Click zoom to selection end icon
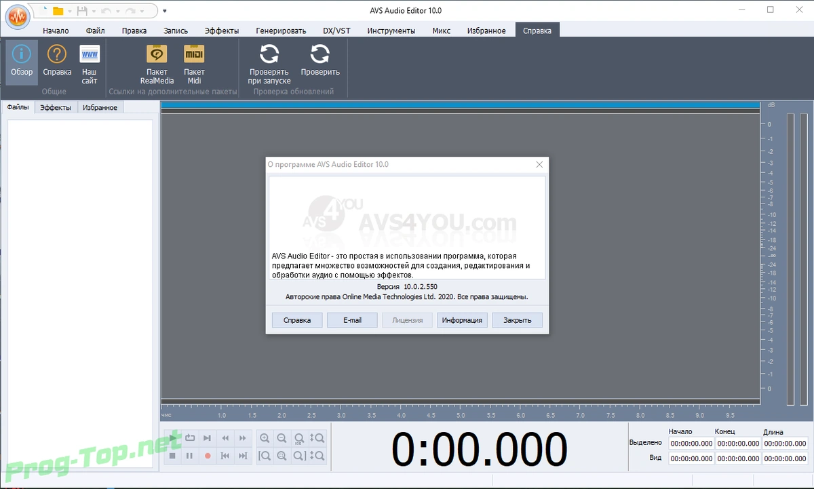The height and width of the screenshot is (489, 814). (300, 456)
